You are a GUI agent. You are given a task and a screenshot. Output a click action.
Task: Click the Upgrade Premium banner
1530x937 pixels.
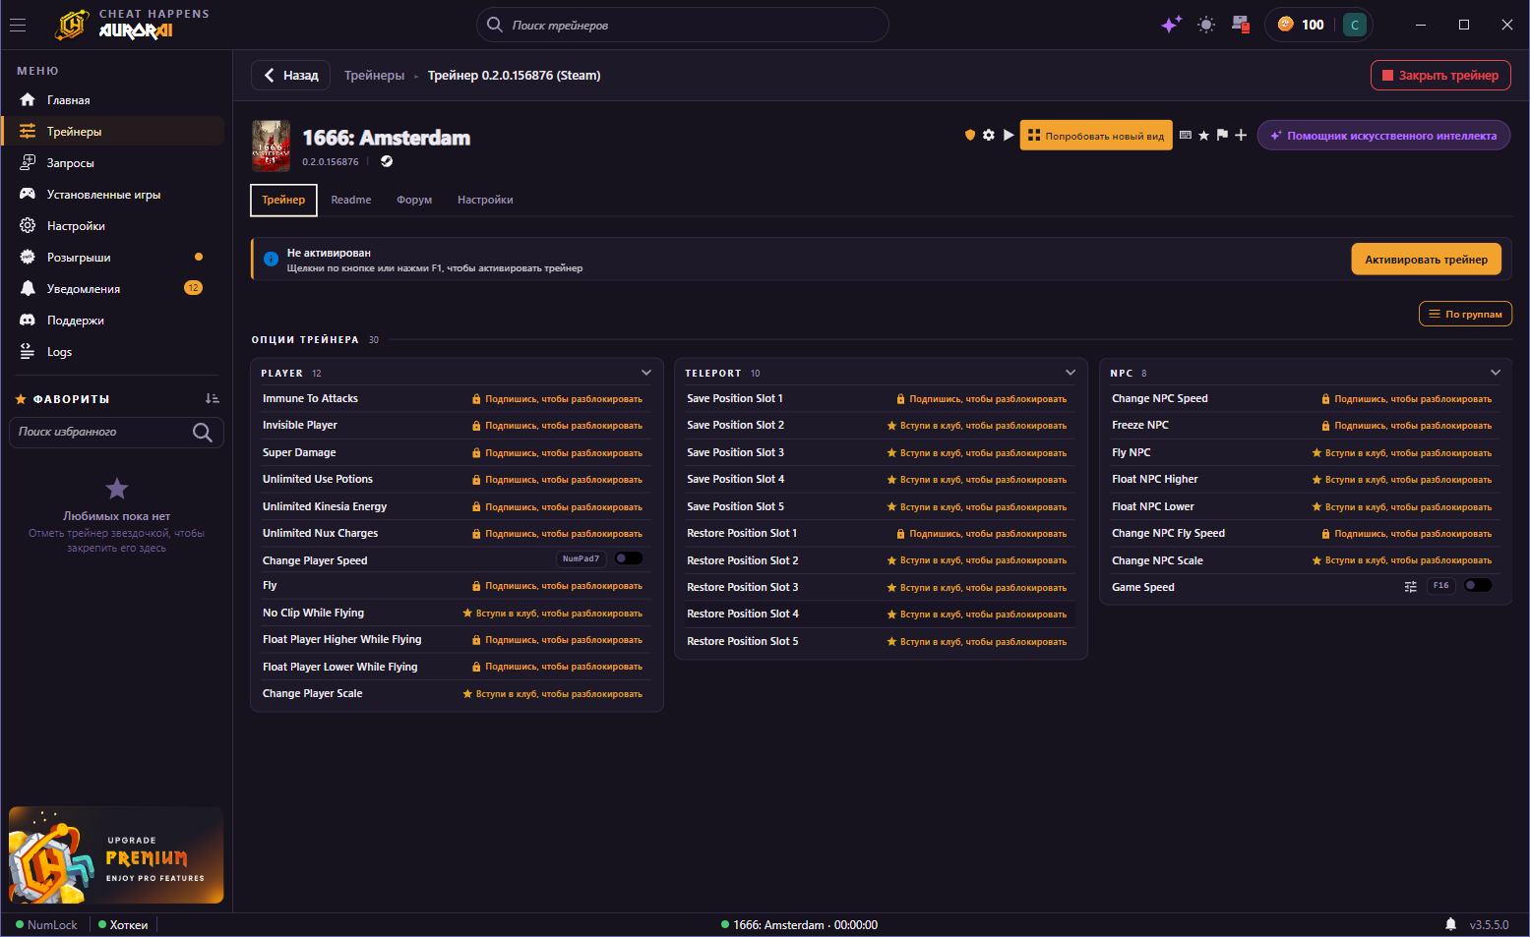116,855
